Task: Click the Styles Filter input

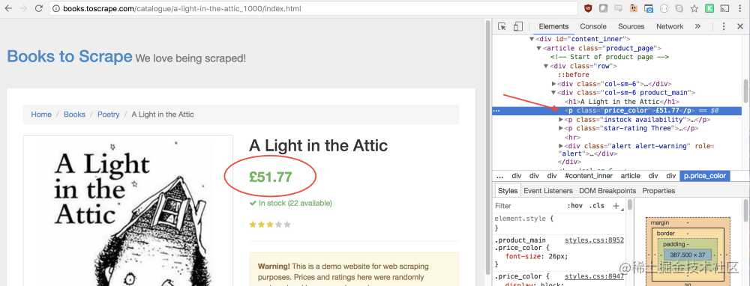Action: (x=528, y=206)
